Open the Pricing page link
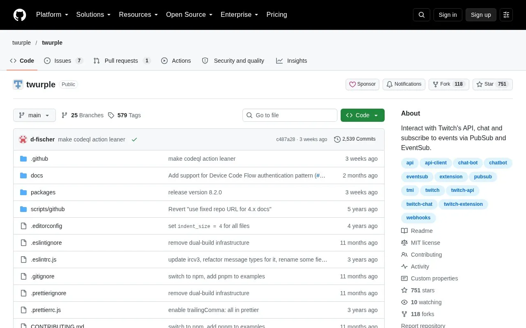Screen dimensions: 526x328 [x=277, y=15]
